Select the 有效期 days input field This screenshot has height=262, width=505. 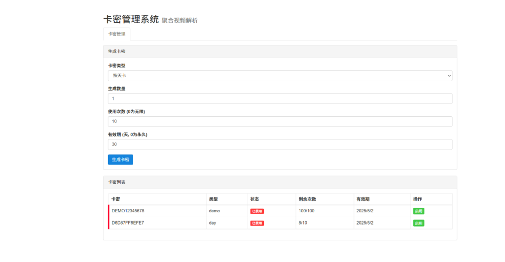tap(280, 144)
